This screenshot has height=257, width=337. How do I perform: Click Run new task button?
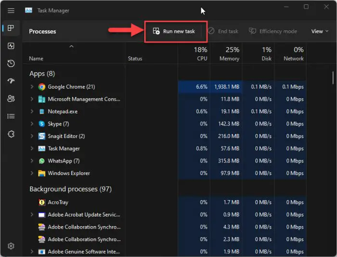[x=174, y=31]
